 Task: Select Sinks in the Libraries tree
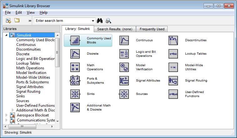tap(20, 96)
